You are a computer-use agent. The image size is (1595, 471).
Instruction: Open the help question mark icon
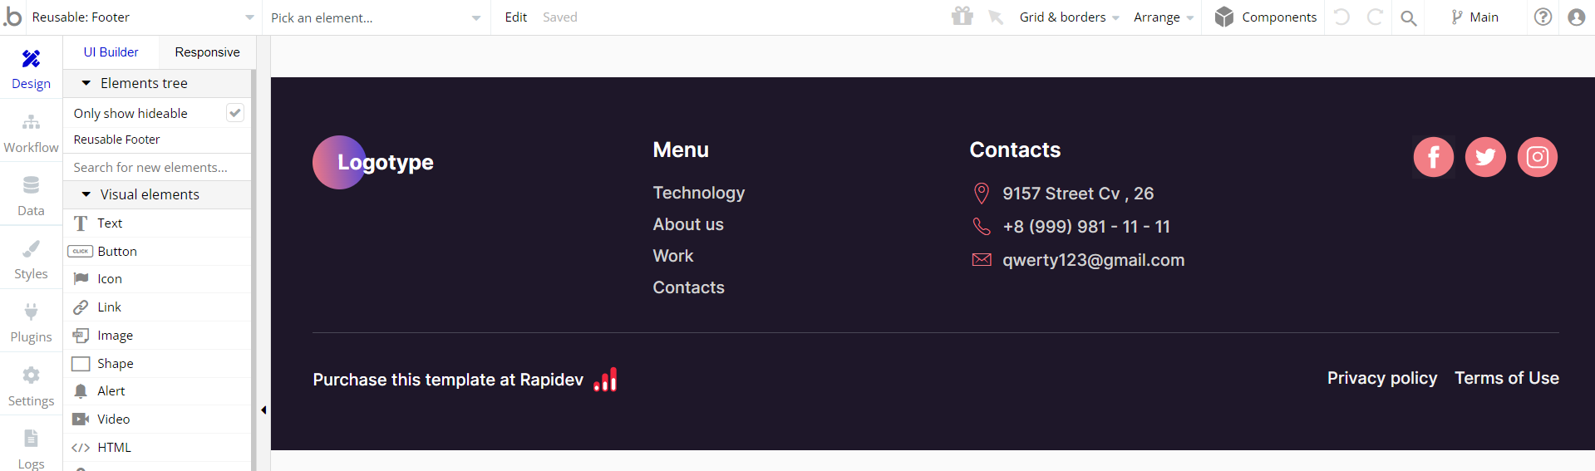click(x=1543, y=17)
